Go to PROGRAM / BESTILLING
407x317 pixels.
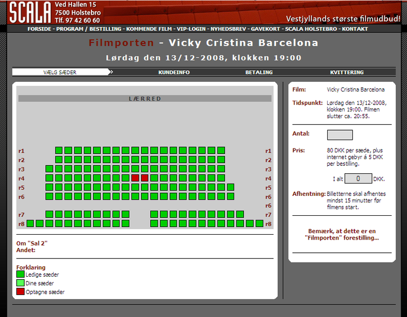click(89, 29)
